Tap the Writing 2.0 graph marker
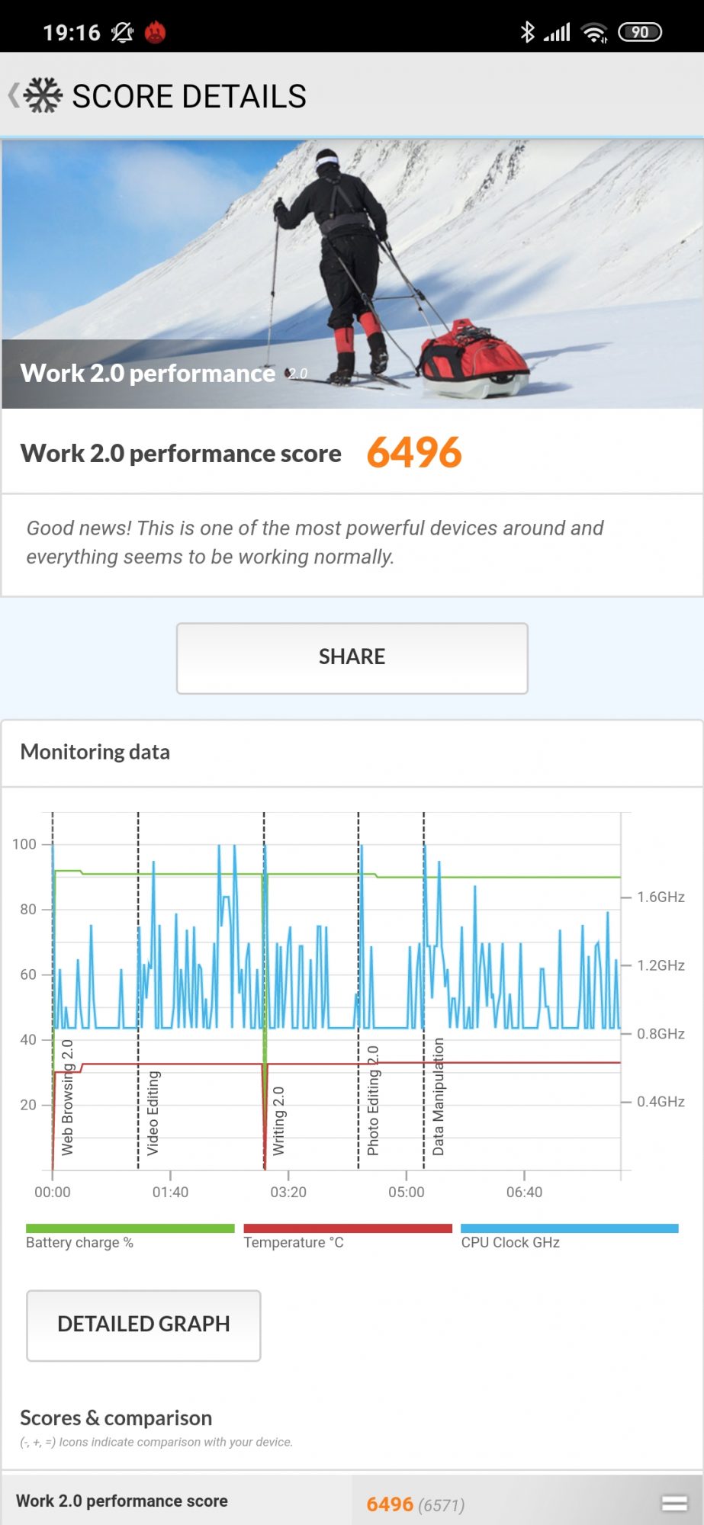 [278, 1120]
